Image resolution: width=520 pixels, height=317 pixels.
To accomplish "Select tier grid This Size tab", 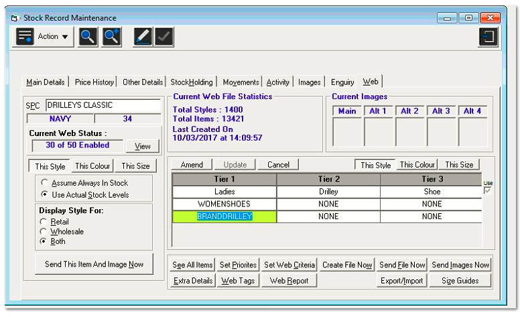I will tap(459, 164).
